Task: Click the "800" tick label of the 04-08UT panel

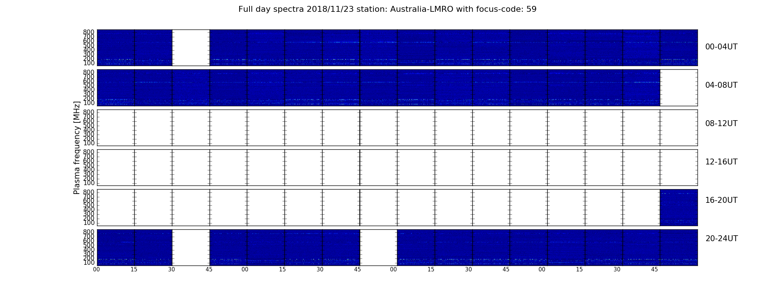Action: click(89, 72)
